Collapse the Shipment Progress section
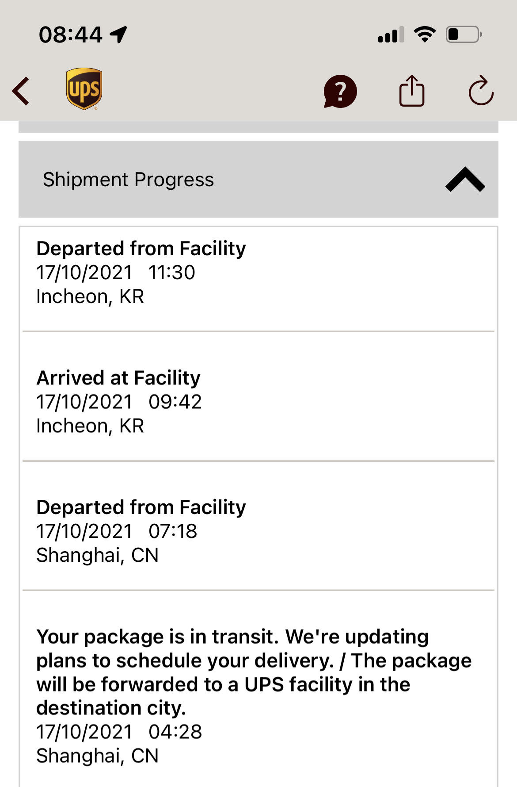Screen dimensions: 517x787 click(x=465, y=179)
